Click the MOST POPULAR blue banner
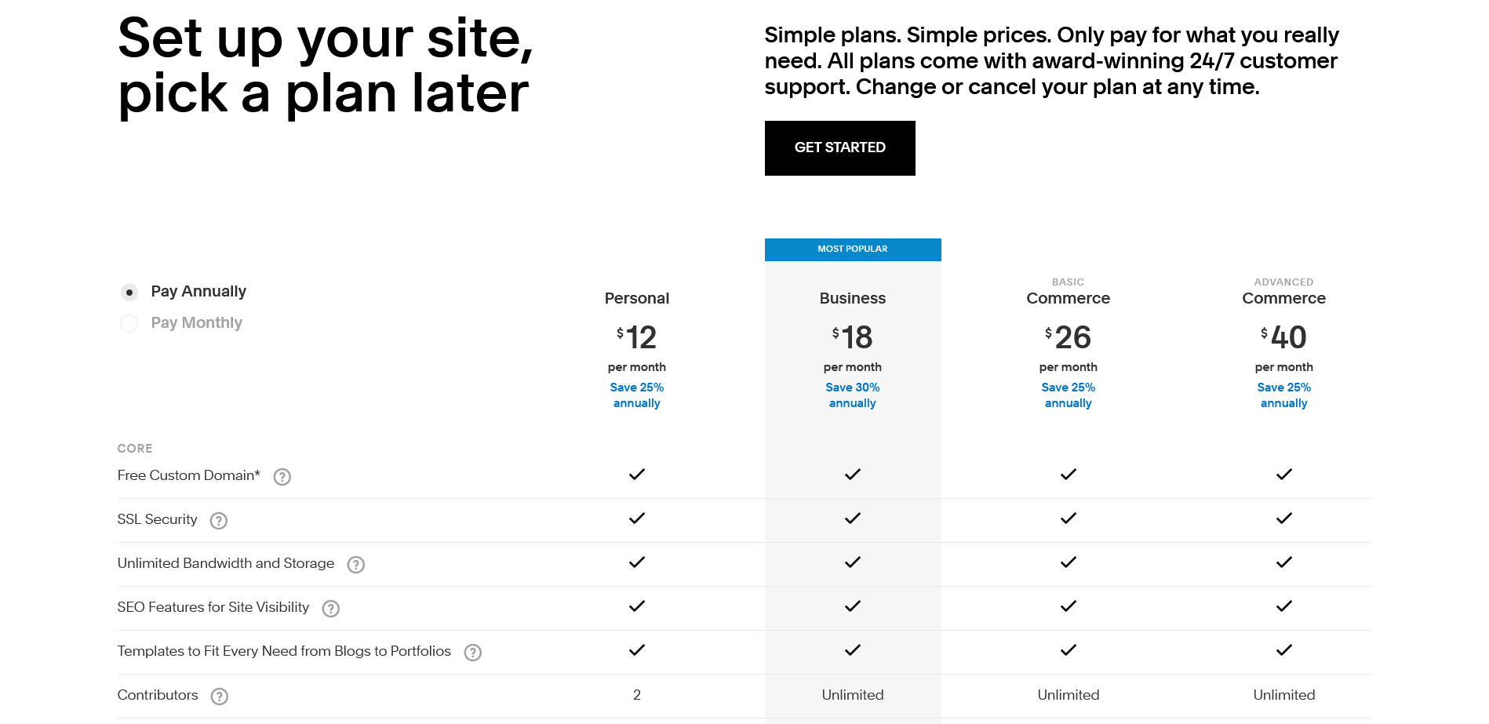 853,249
